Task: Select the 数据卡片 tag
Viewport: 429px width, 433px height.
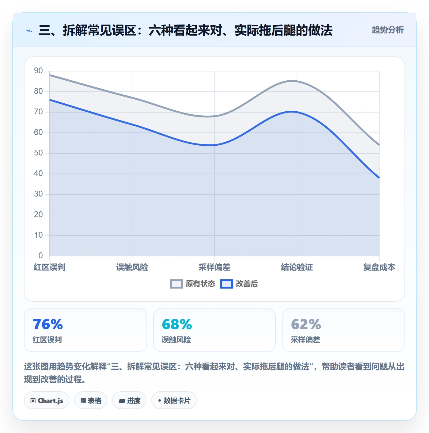Action: (174, 400)
